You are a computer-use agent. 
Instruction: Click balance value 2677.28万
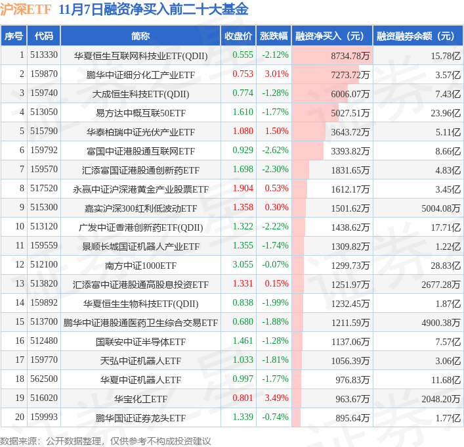pos(441,285)
